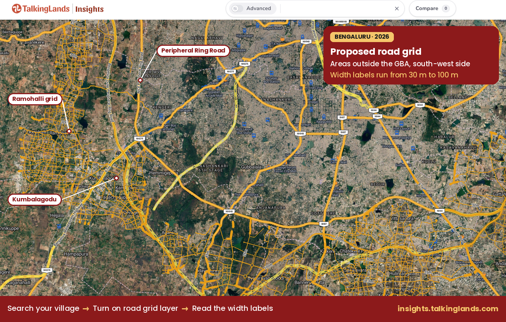Click the NH948 shield near ETA Namma Mall
The image size is (506, 322).
[306, 42]
